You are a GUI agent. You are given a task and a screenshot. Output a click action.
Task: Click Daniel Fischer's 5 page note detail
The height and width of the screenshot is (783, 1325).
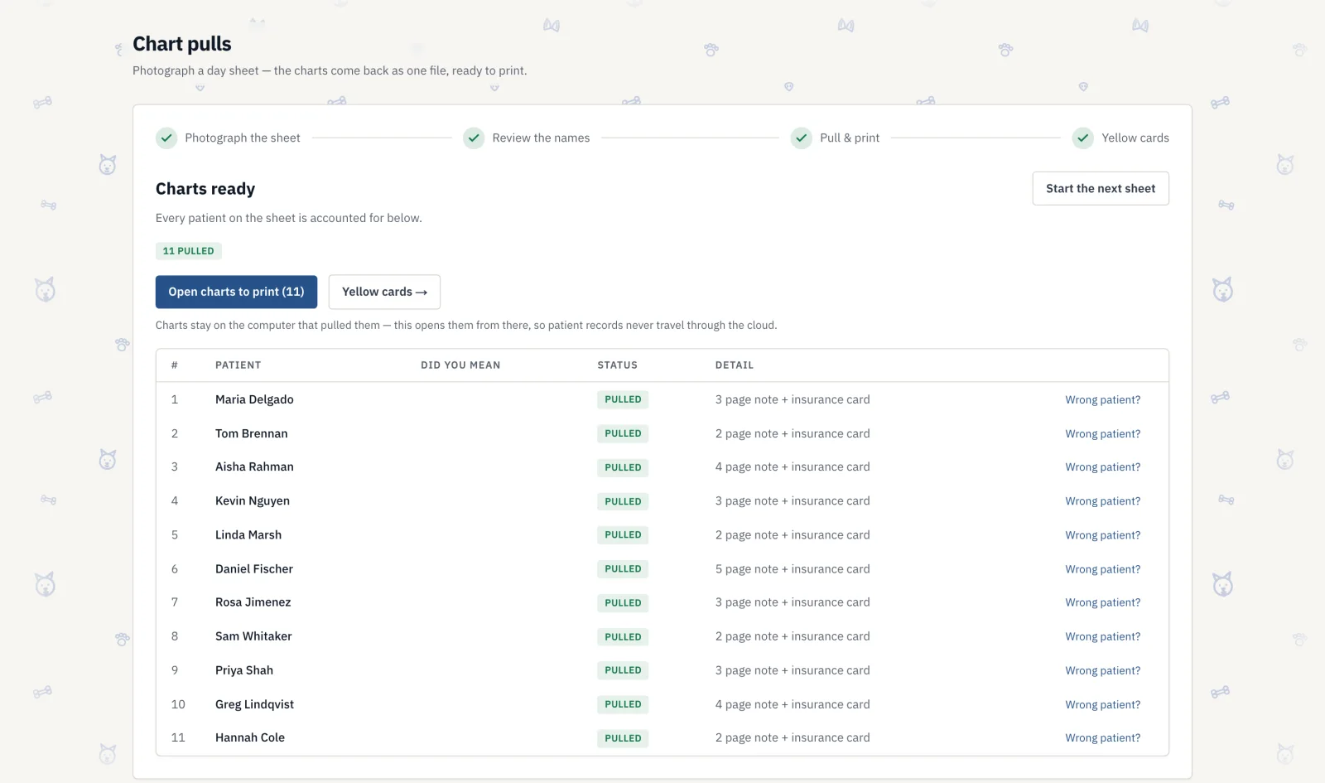tap(793, 569)
